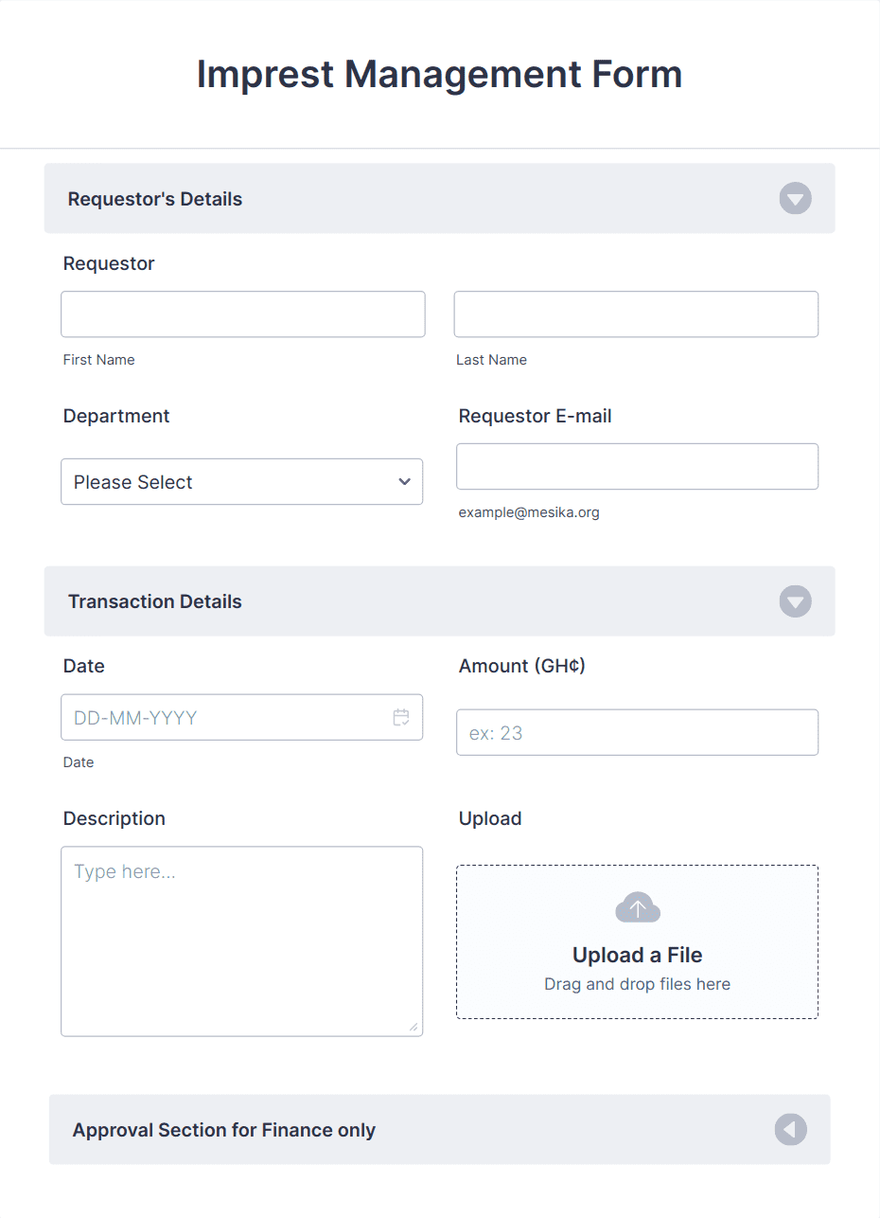
Task: Click the Imprest Management Form title
Action: pyautogui.click(x=439, y=74)
